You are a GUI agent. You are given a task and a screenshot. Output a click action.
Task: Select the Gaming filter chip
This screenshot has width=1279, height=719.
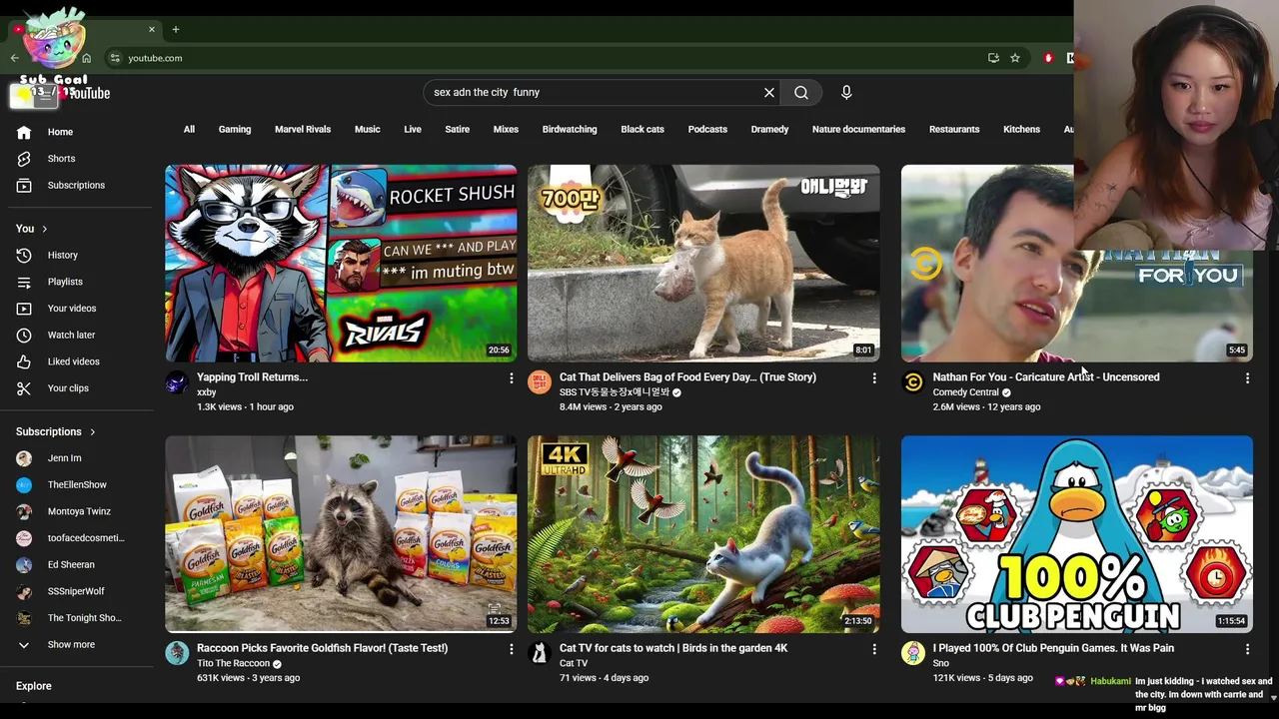tap(235, 130)
